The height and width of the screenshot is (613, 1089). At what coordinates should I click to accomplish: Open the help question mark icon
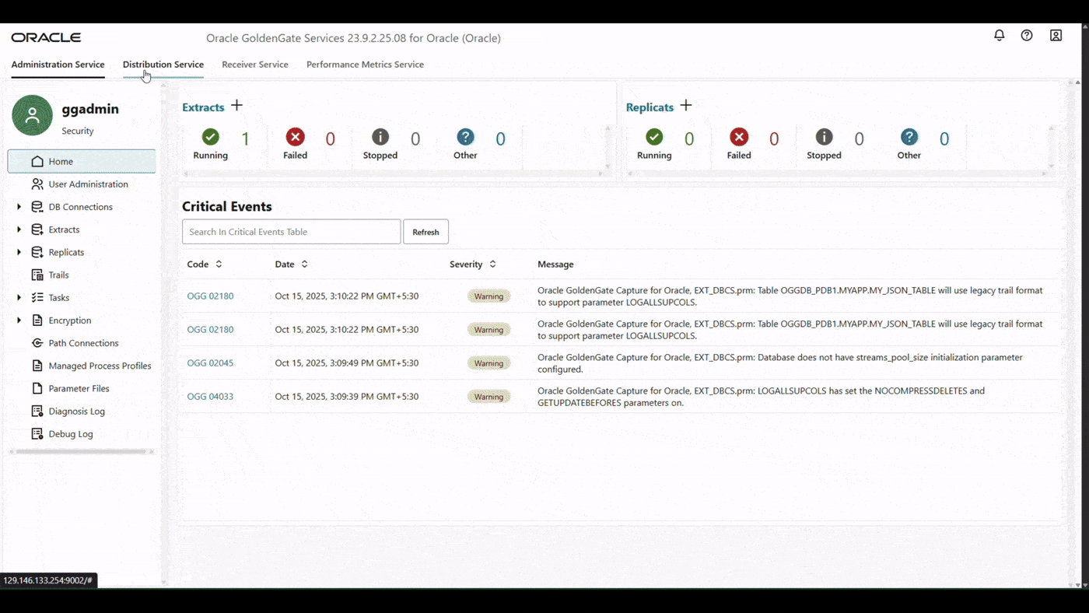point(1027,35)
